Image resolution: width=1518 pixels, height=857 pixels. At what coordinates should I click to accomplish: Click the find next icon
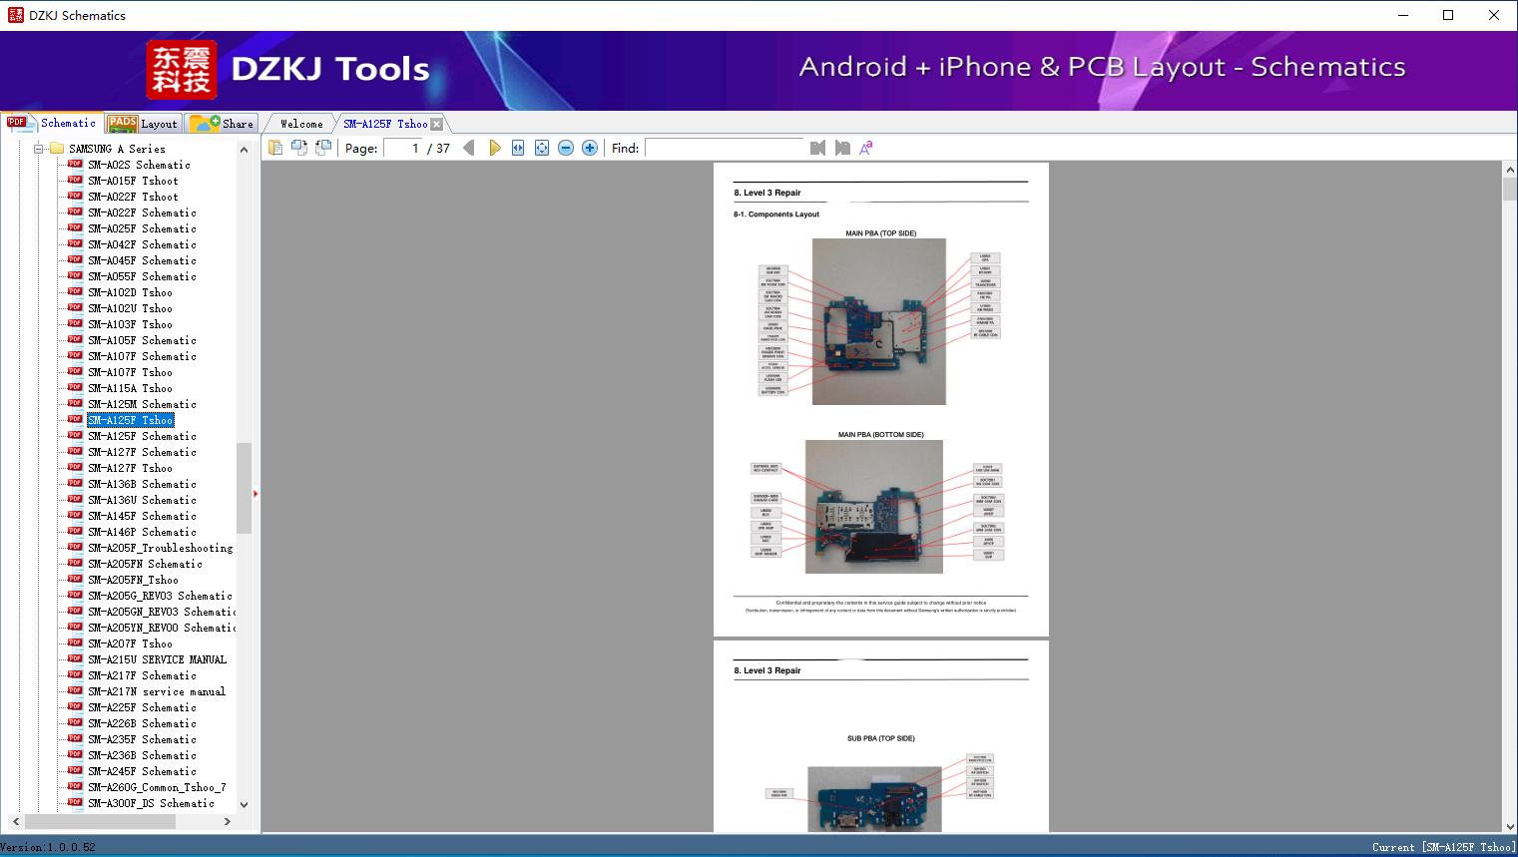point(842,148)
